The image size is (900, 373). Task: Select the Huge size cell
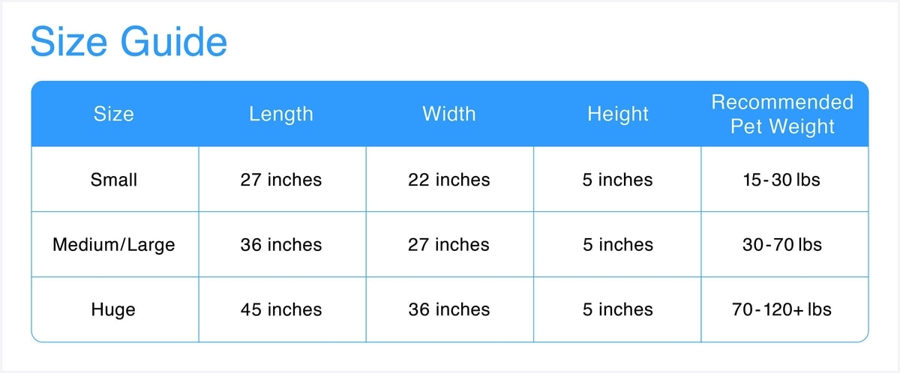pyautogui.click(x=114, y=309)
